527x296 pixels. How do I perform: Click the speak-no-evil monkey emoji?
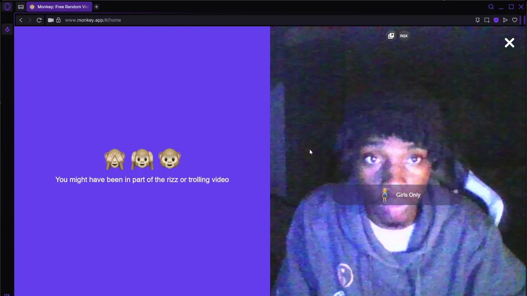[x=170, y=159]
